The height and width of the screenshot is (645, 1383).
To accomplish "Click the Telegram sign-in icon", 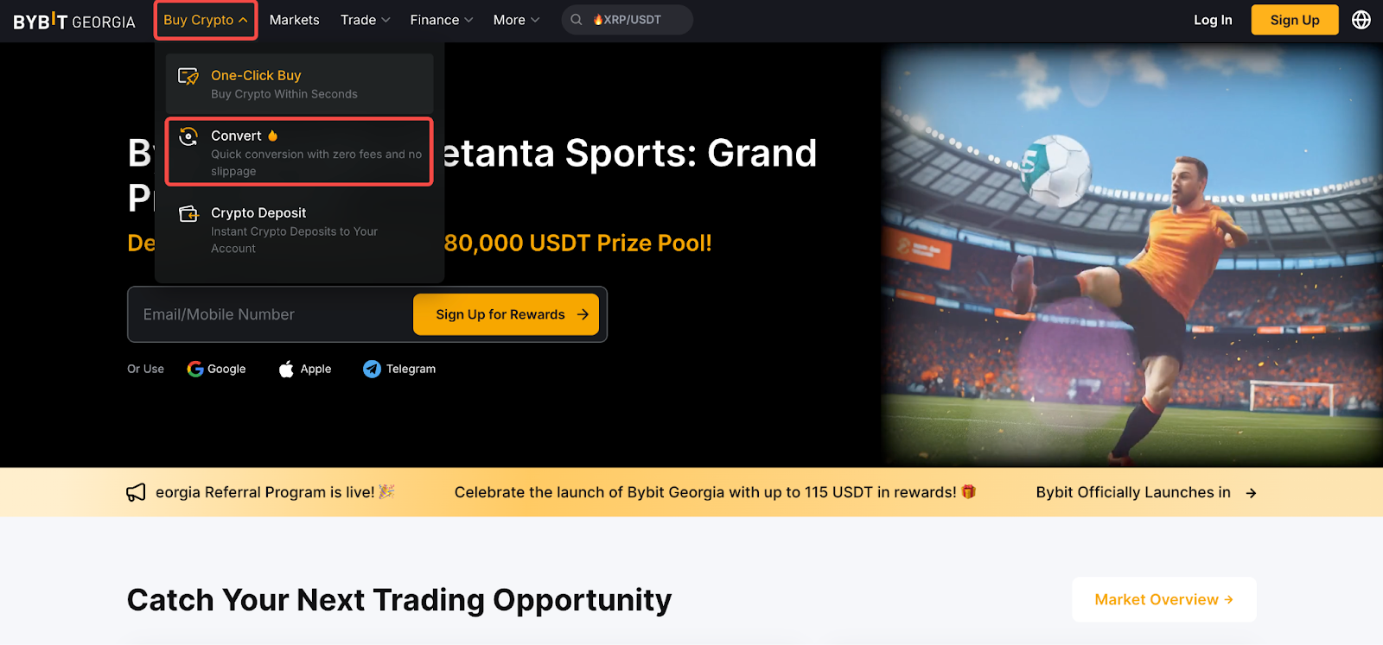I will pyautogui.click(x=372, y=369).
